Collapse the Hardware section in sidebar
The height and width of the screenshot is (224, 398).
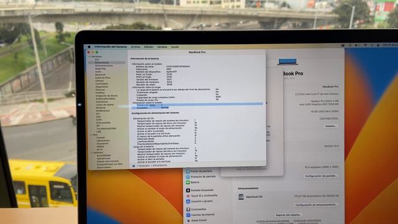(90, 57)
